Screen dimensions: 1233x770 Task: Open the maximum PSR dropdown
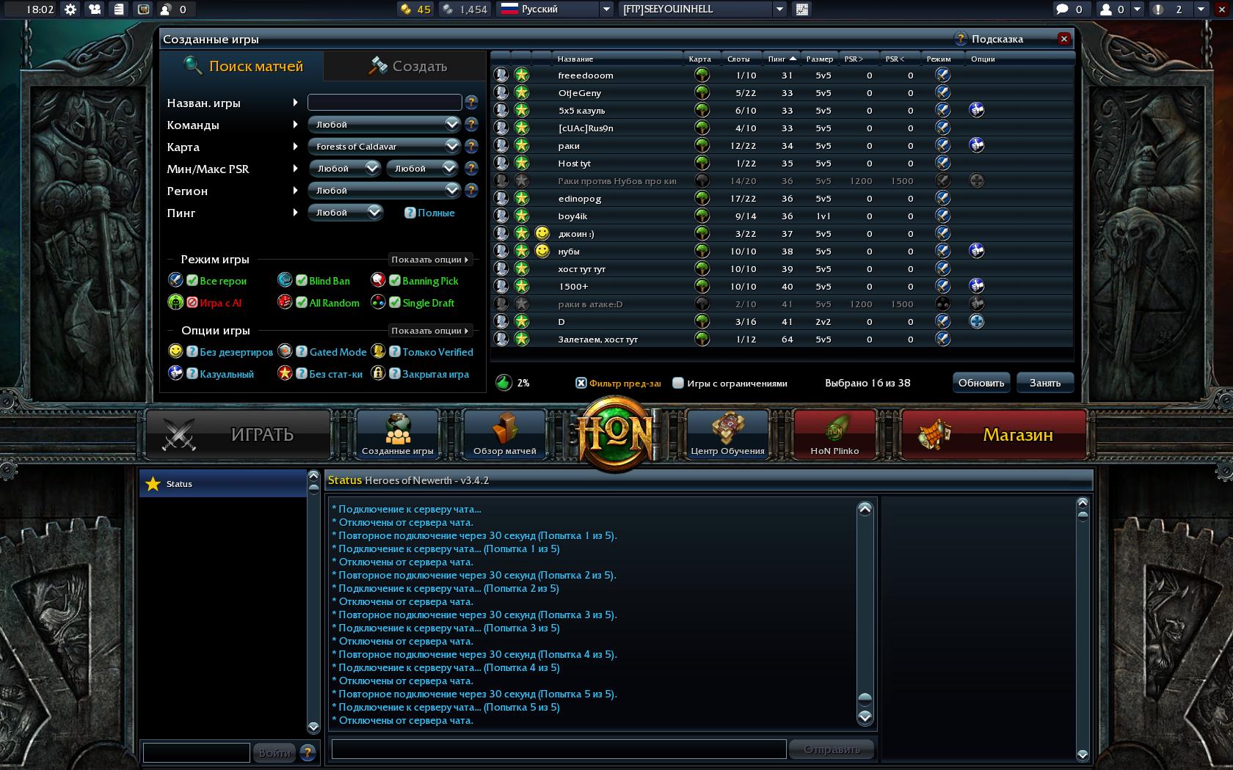pyautogui.click(x=423, y=169)
